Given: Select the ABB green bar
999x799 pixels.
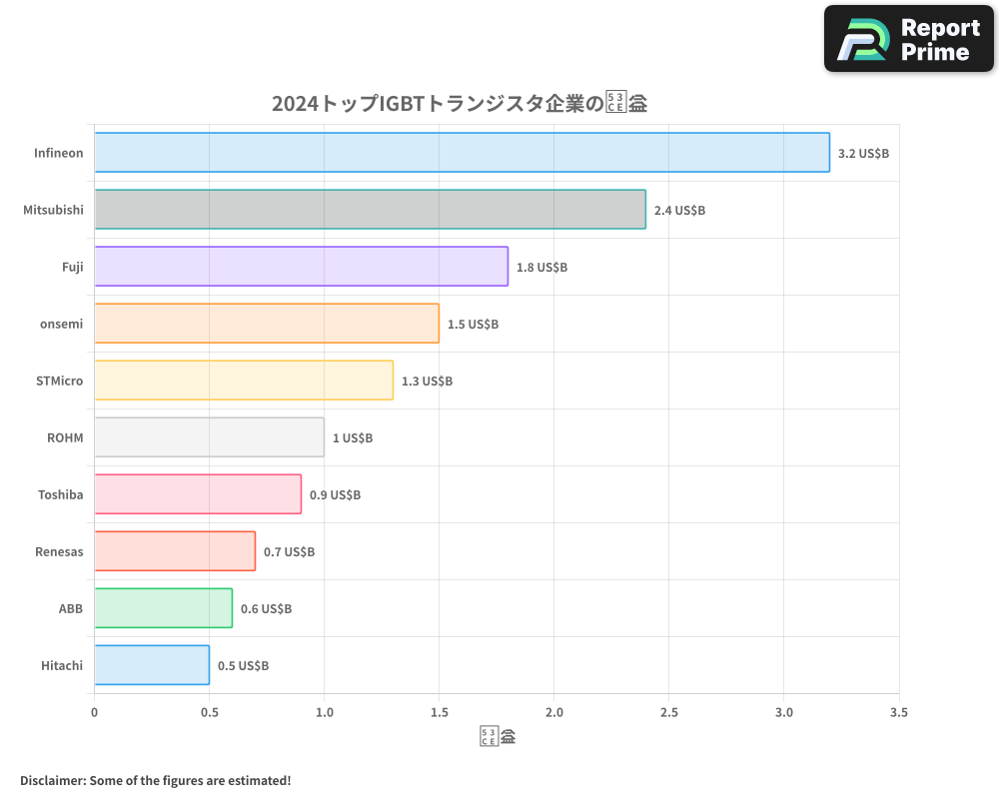Looking at the screenshot, I should tap(162, 608).
